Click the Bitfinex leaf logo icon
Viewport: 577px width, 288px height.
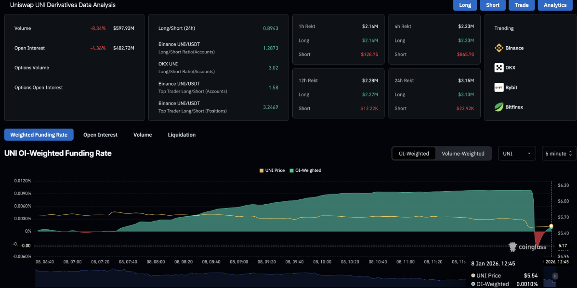pyautogui.click(x=499, y=107)
